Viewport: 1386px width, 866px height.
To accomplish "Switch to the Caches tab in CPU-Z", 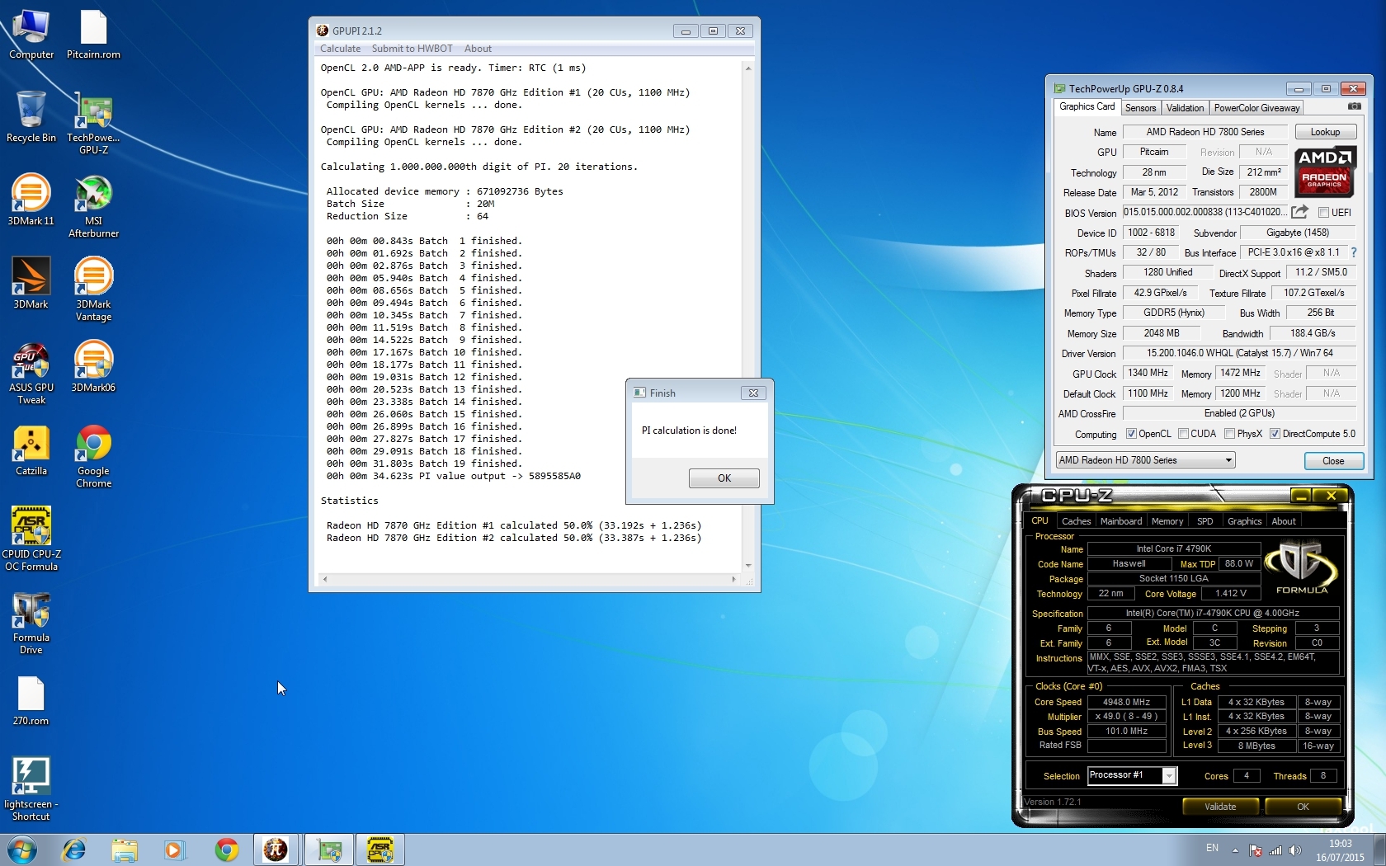I will (x=1076, y=521).
